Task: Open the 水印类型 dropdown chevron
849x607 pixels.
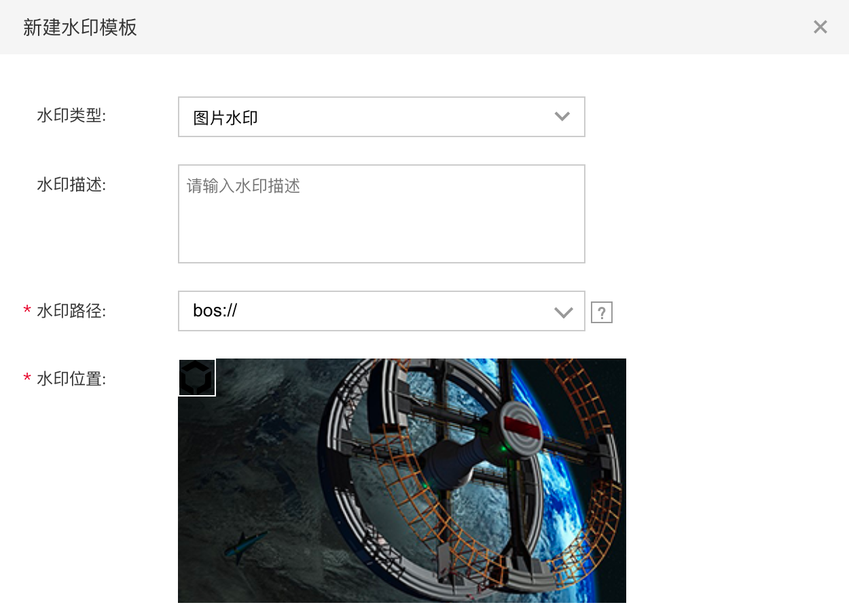Action: point(562,117)
